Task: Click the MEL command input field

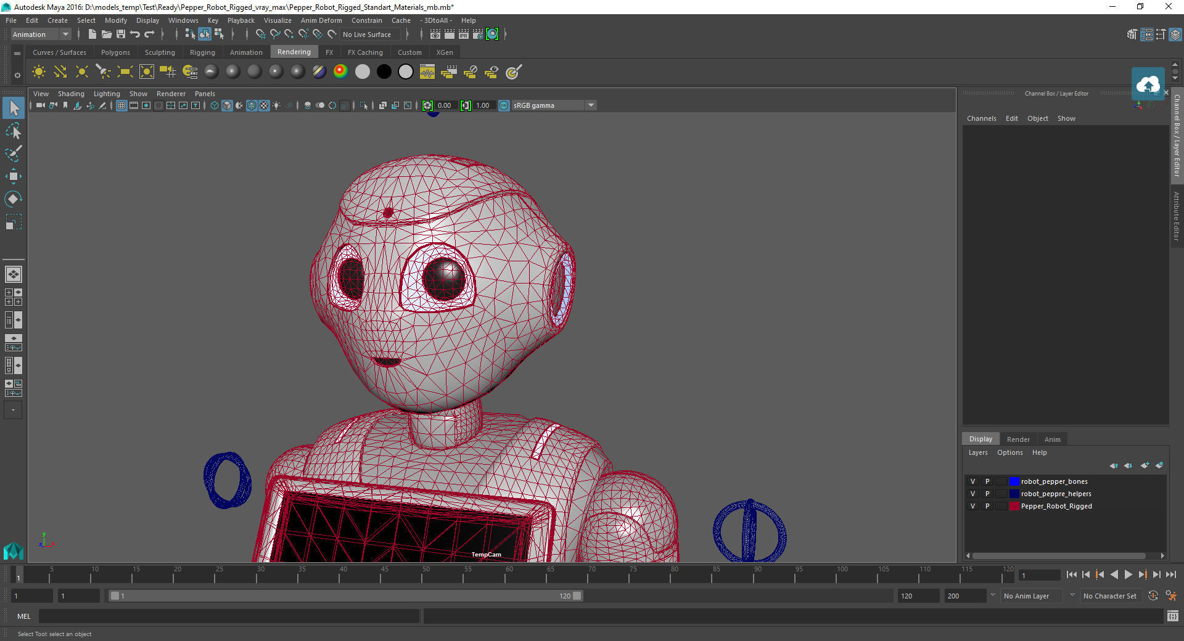Action: pyautogui.click(x=229, y=616)
